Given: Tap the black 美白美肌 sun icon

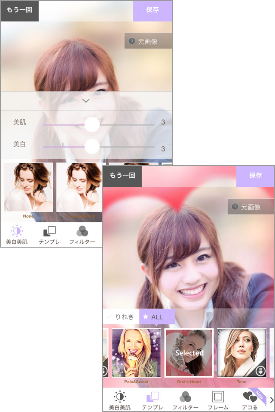Looking at the screenshot, I should (x=120, y=397).
